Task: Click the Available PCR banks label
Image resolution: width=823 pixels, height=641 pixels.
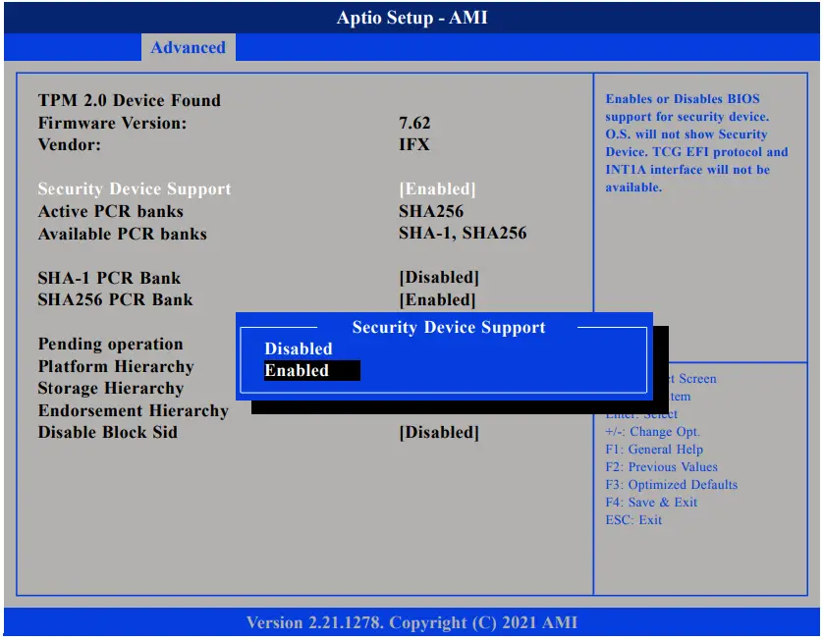Action: pyautogui.click(x=123, y=234)
